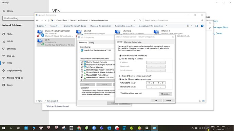Image resolution: width=234 pixels, height=131 pixels.
Task: Click Diagnose this connection
Action: coord(101,26)
